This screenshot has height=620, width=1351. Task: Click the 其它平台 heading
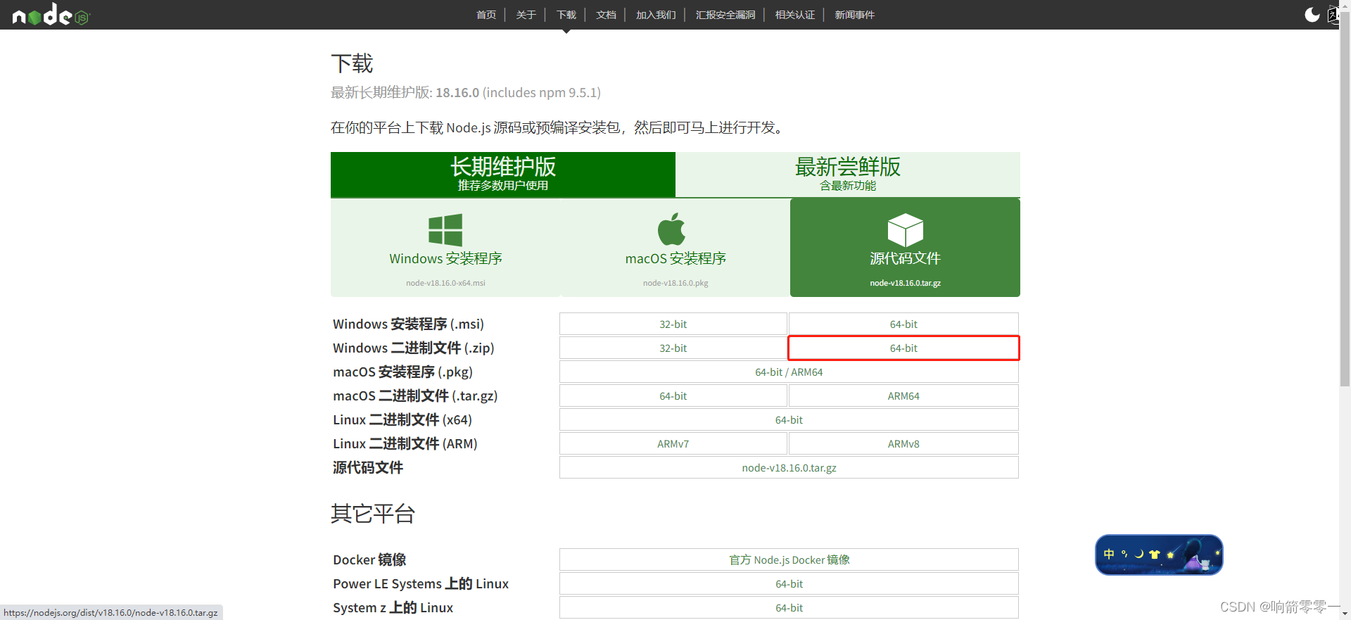point(373,514)
